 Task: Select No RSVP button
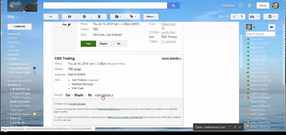pos(119,44)
